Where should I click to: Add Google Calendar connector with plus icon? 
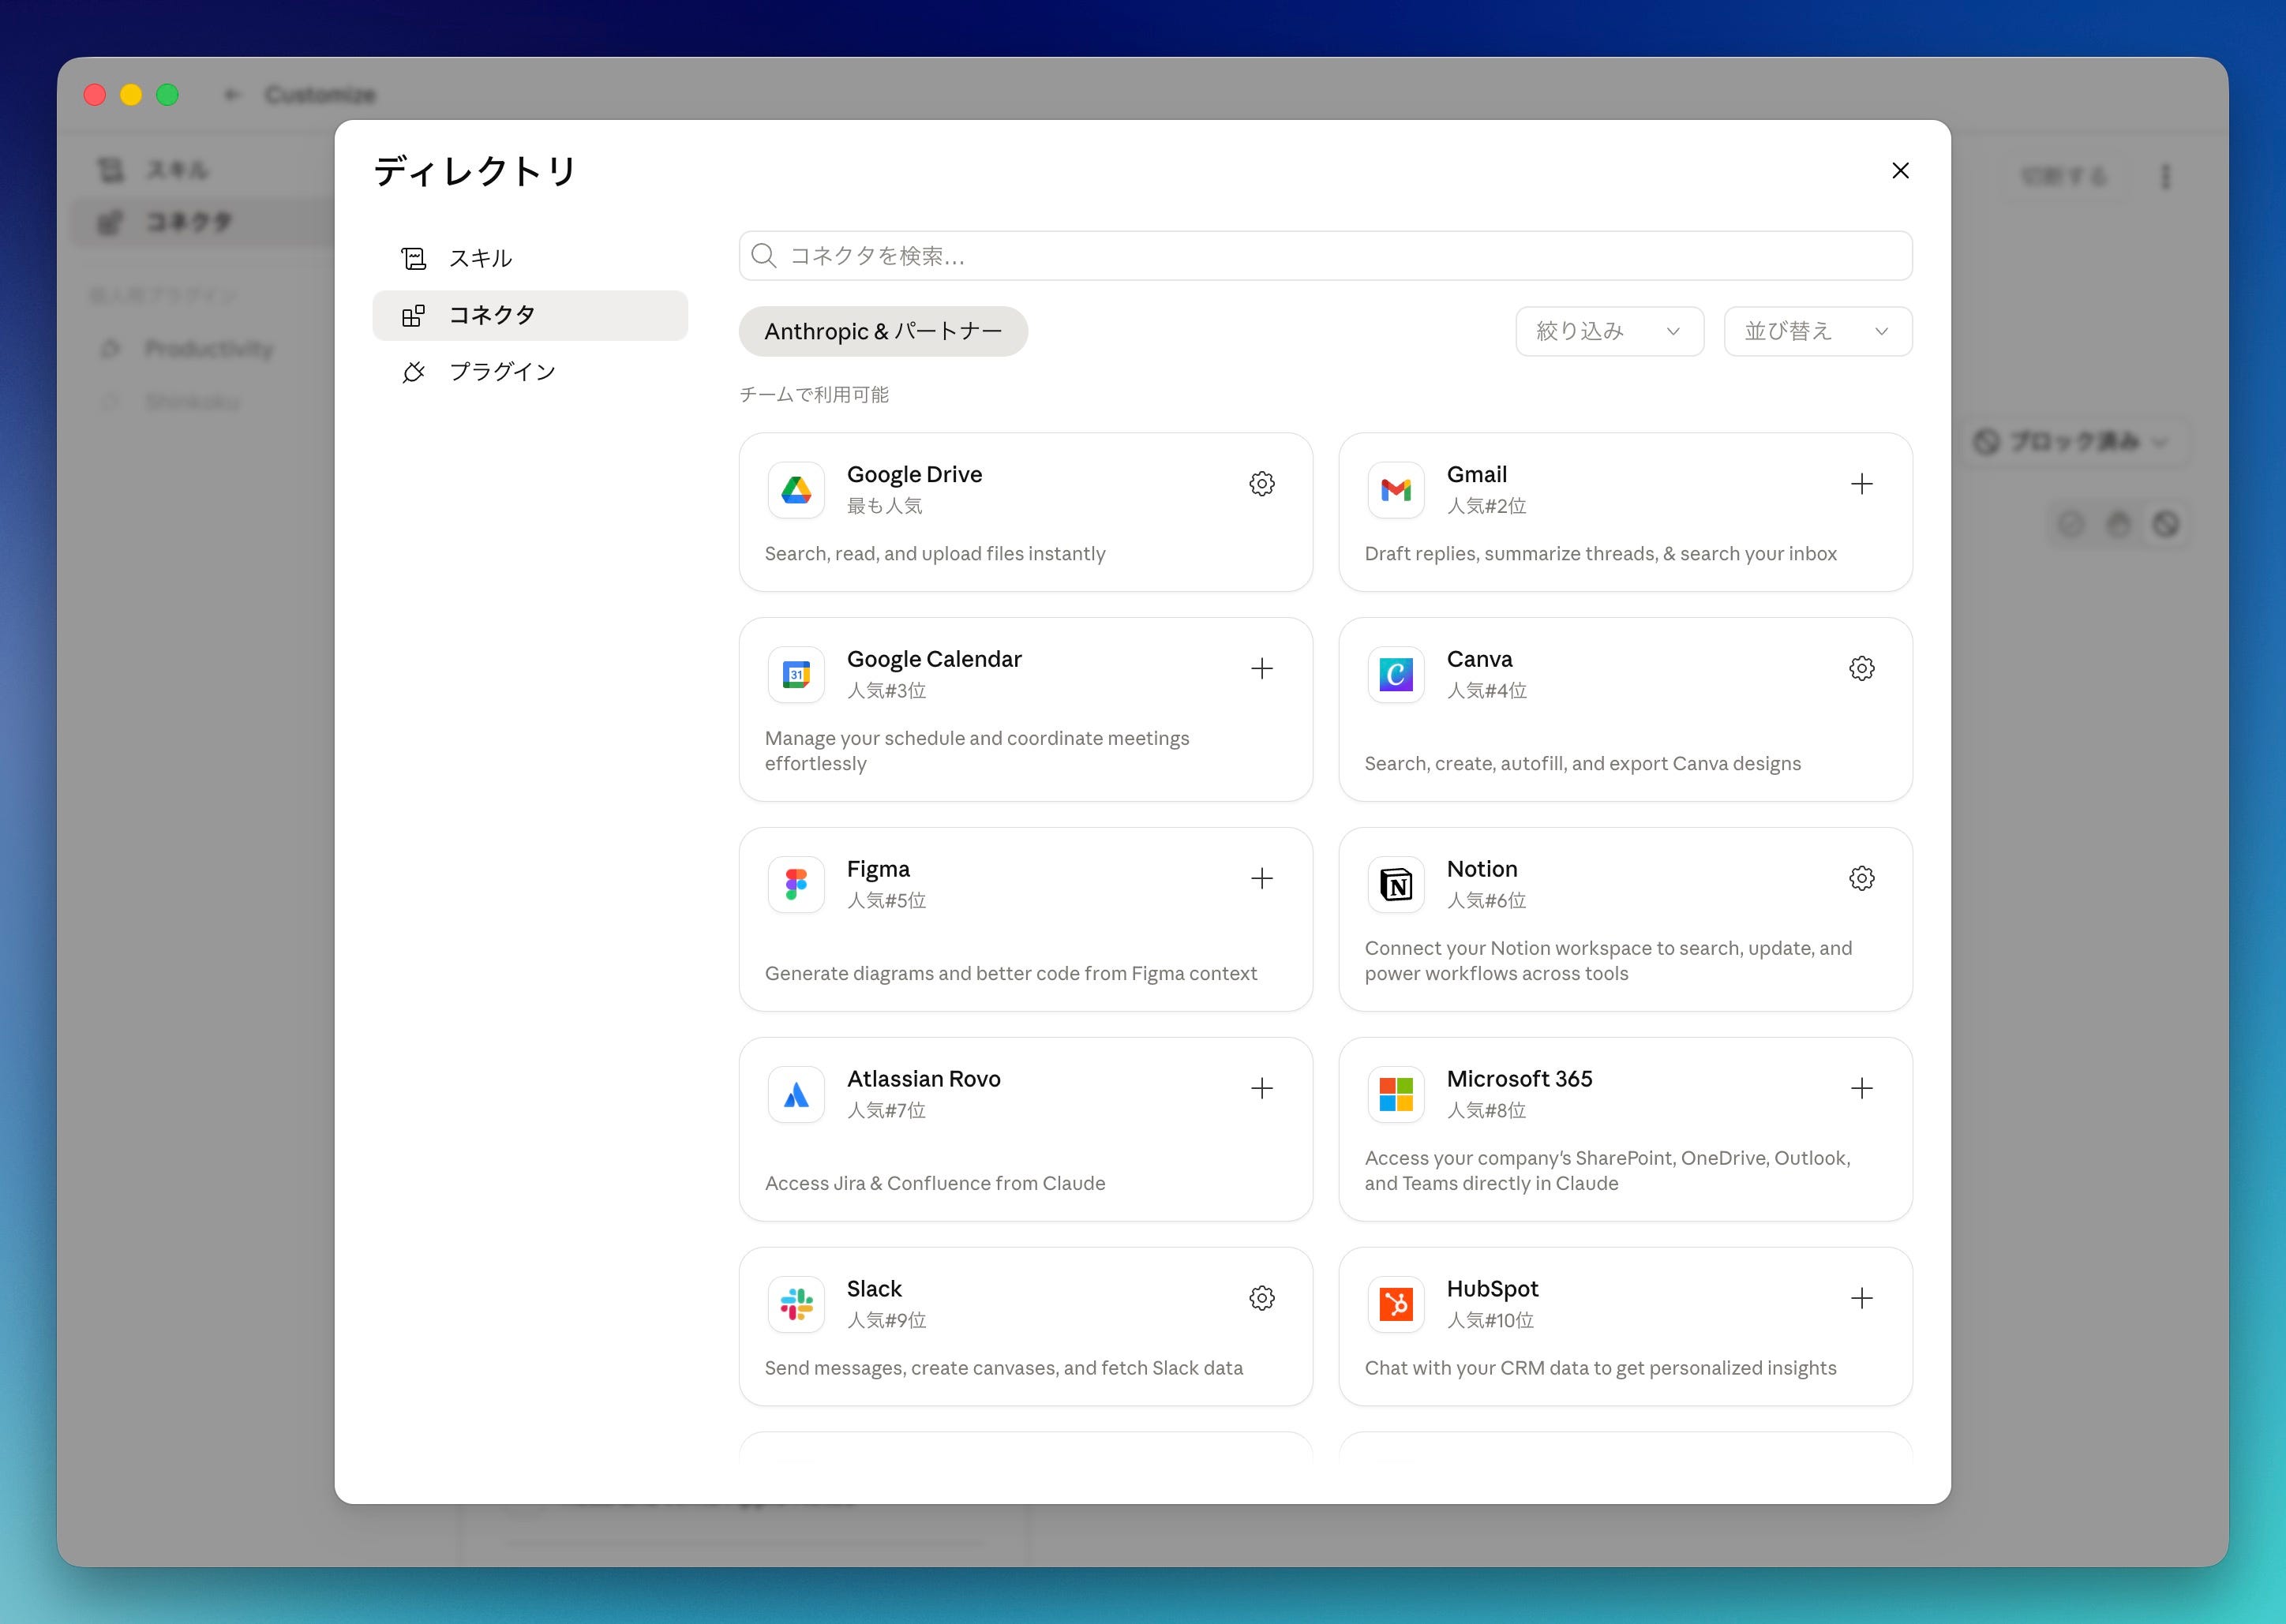pyautogui.click(x=1261, y=669)
